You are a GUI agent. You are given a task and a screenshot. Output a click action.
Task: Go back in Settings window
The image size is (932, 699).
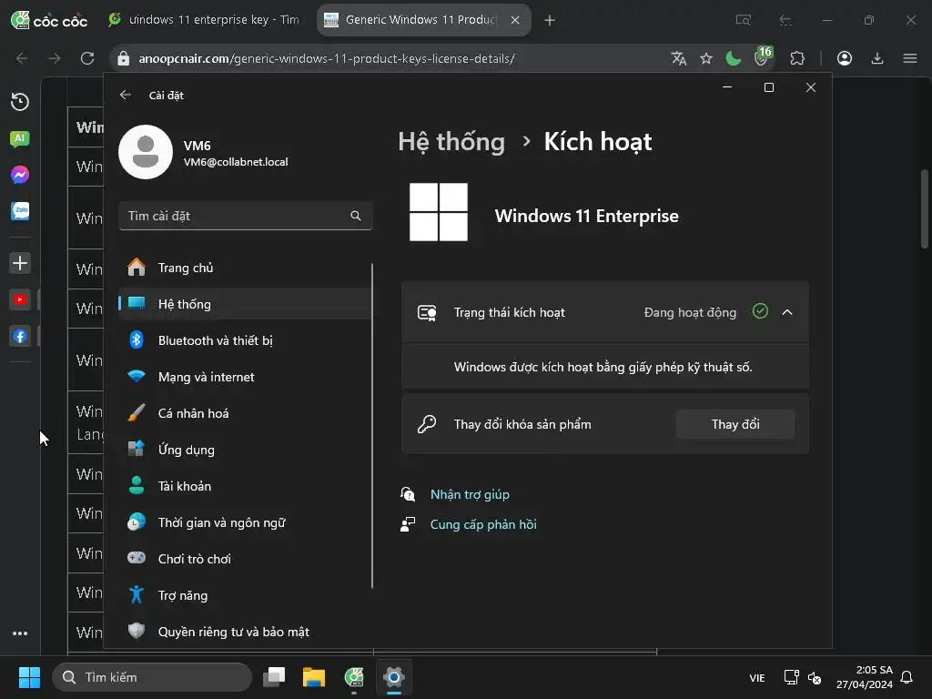point(125,95)
